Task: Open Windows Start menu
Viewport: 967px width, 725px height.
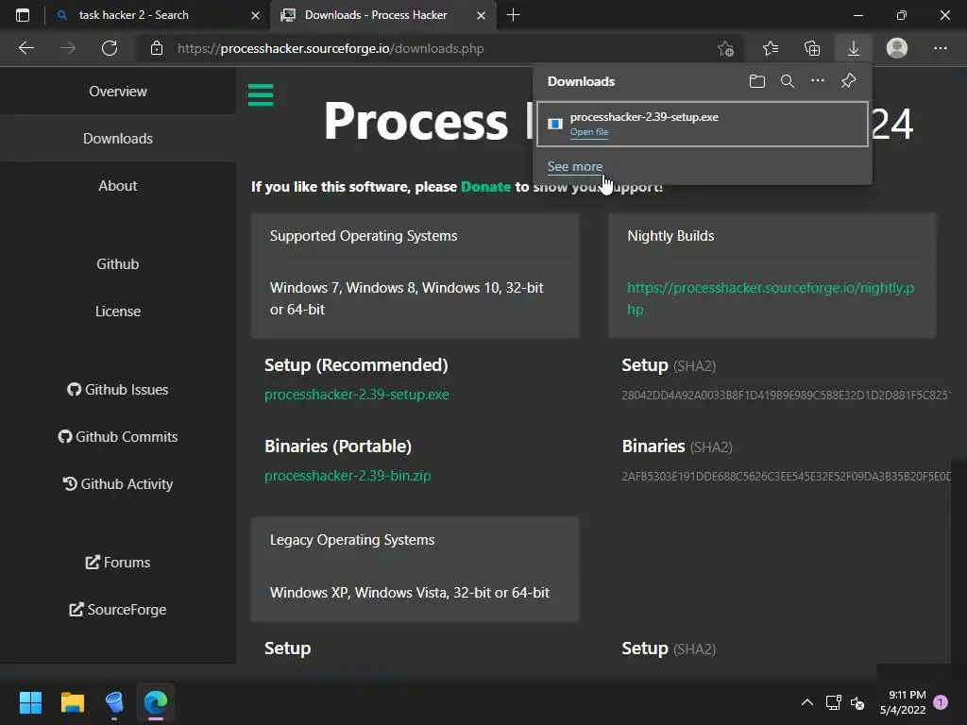Action: click(31, 702)
